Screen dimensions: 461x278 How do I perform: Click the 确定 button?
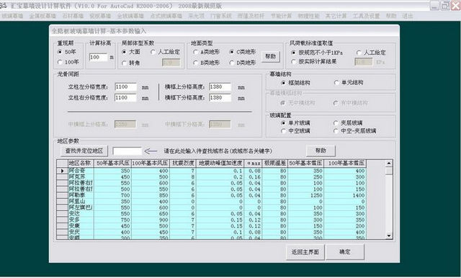pyautogui.click(x=345, y=252)
